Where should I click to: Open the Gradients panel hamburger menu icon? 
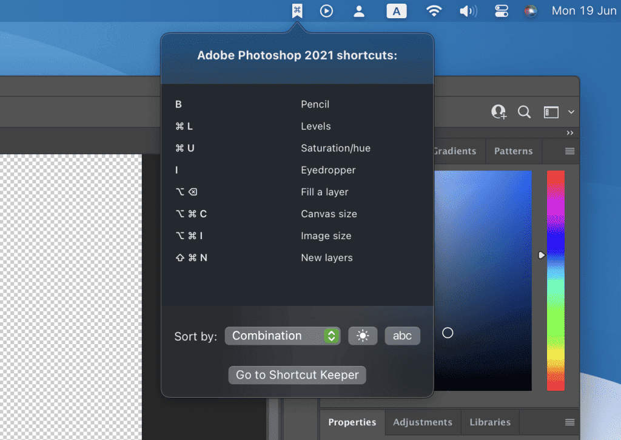568,151
